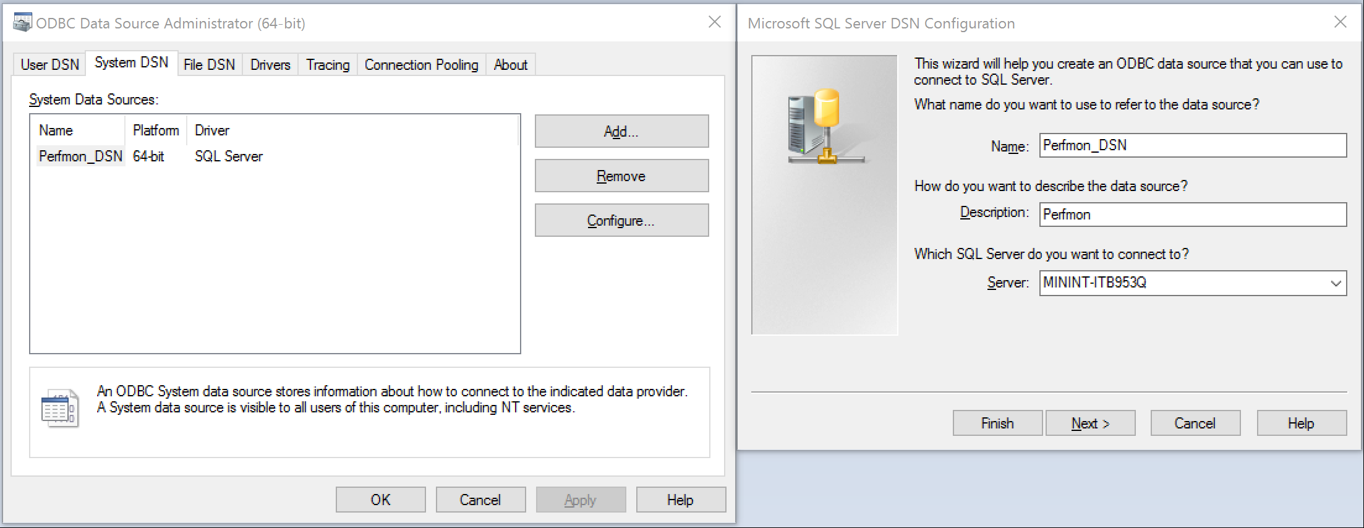Click the Name column header
Screen dimensions: 1364x528
click(x=79, y=130)
